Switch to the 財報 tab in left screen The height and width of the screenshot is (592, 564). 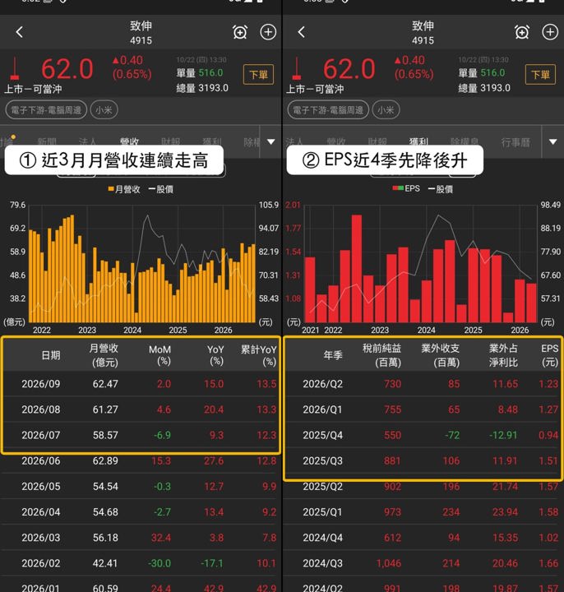click(x=171, y=142)
